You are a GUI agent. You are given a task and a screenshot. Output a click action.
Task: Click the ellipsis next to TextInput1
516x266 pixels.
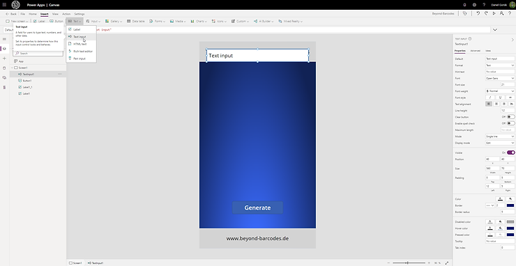(59, 75)
